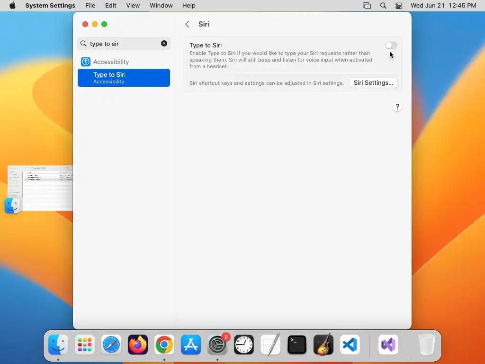Screen dimensions: 485x364
Task: Launch GarageBand from the Dock
Action: tap(323, 345)
